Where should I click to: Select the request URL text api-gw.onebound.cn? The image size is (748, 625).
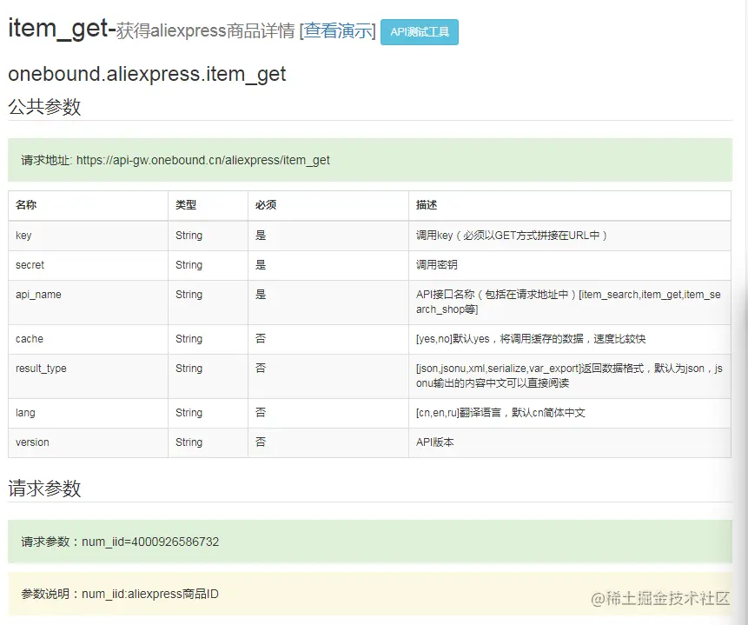167,160
